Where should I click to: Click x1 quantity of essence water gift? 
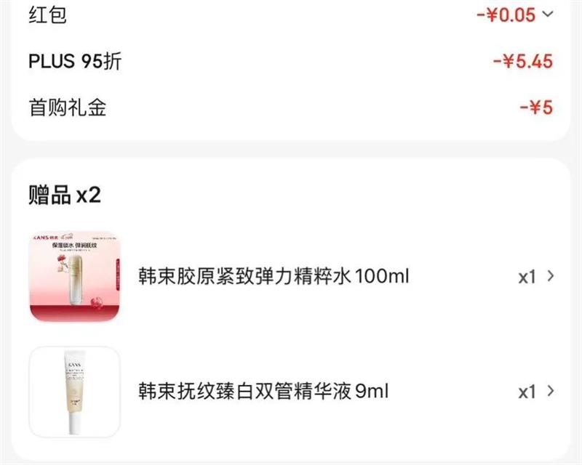point(527,277)
